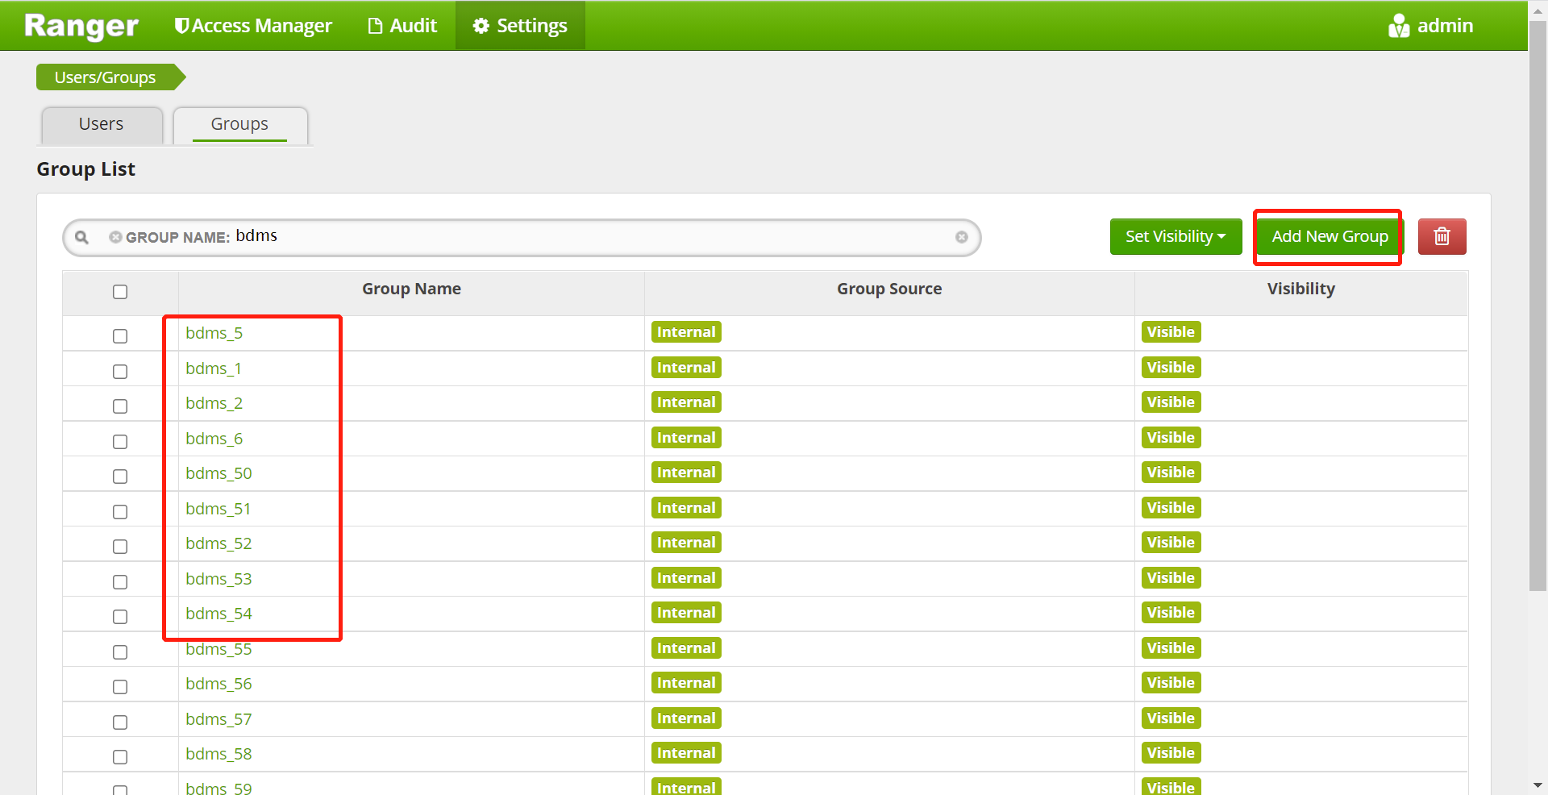The height and width of the screenshot is (795, 1548).
Task: Click the vertical page scrollbar
Action: pyautogui.click(x=1538, y=323)
